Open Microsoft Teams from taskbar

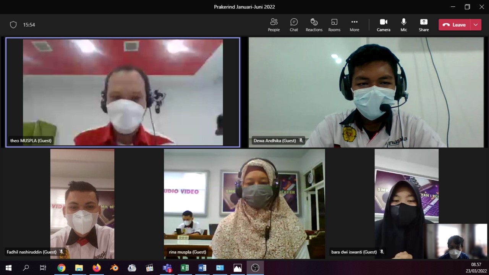tap(167, 268)
